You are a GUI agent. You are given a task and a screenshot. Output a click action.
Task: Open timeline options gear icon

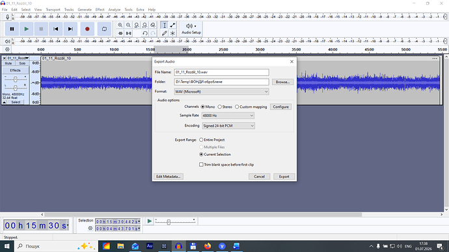(x=7, y=49)
